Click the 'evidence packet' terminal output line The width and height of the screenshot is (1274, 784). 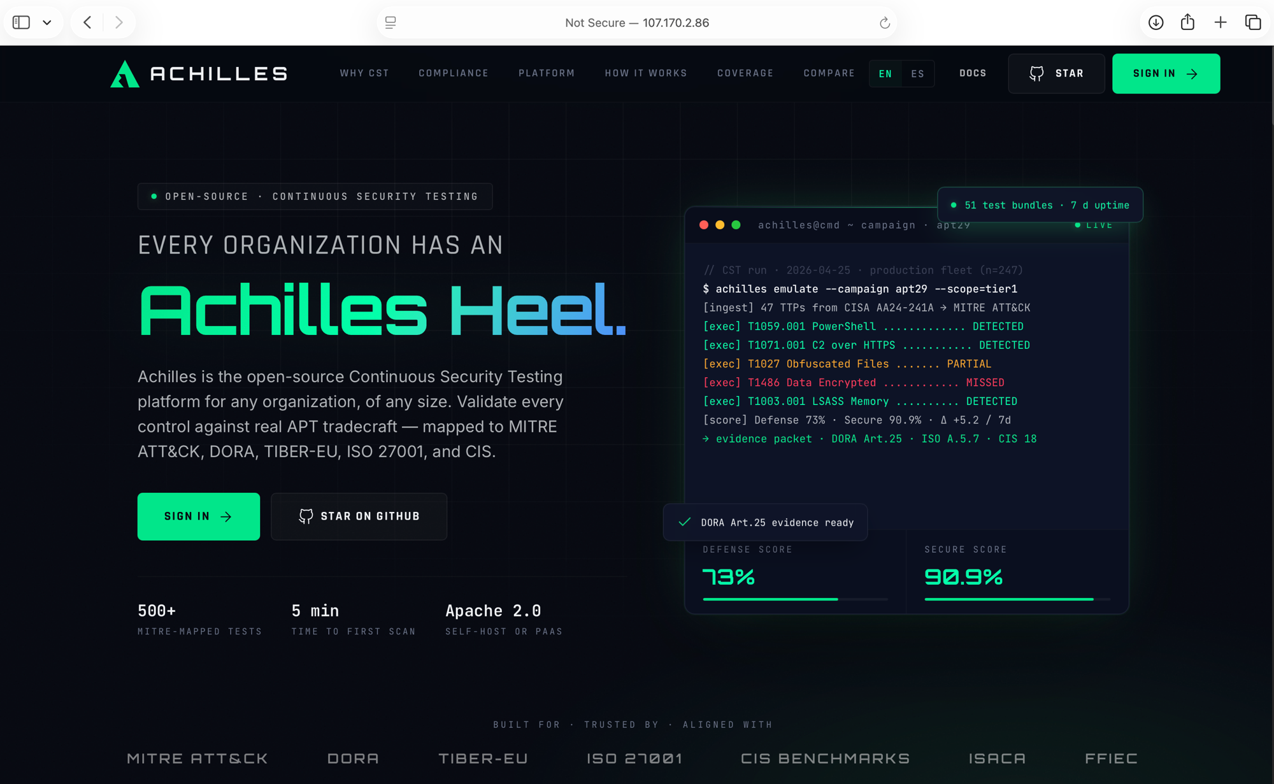870,439
